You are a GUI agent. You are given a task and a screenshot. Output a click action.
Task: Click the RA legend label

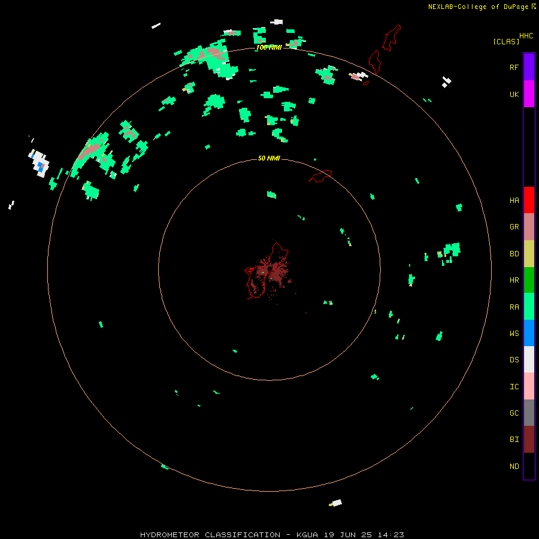click(x=514, y=307)
